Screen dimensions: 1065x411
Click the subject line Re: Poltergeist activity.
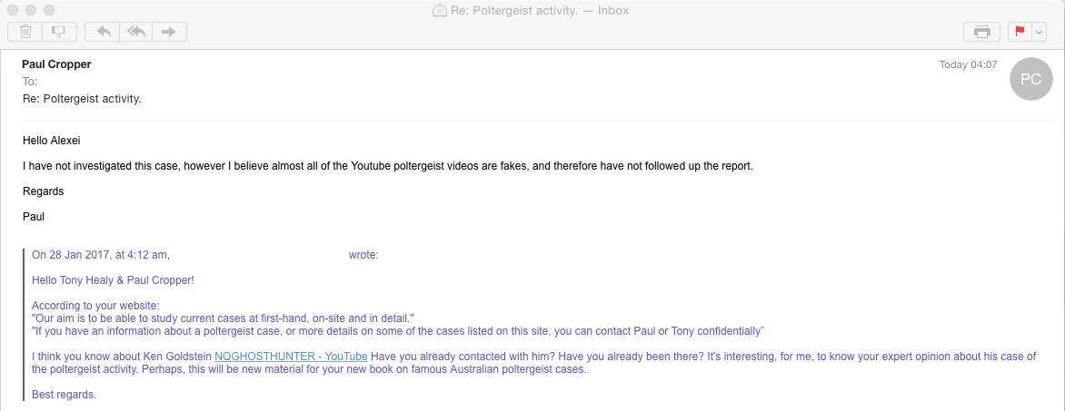click(x=82, y=98)
